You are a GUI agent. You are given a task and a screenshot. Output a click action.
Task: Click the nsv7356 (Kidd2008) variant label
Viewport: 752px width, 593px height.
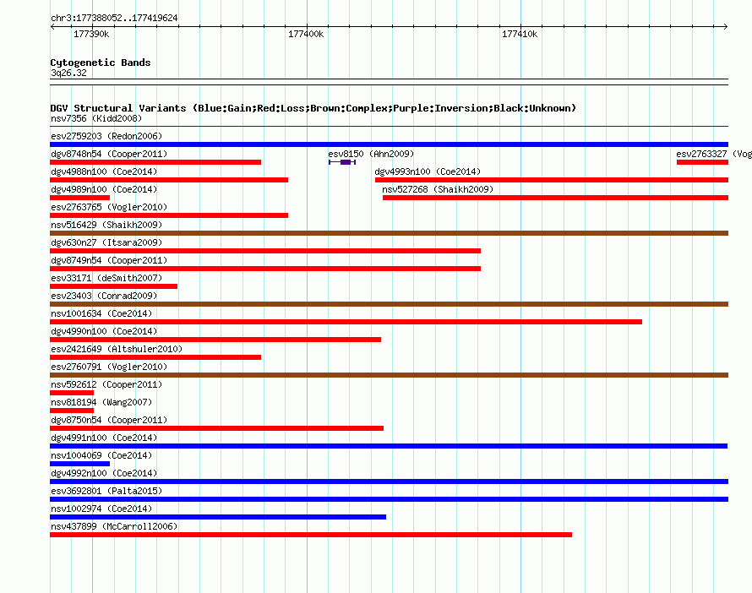pyautogui.click(x=96, y=118)
